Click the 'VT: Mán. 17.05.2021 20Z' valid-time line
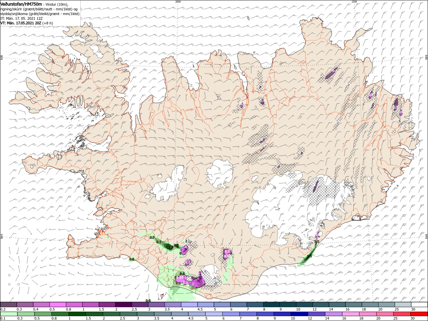This screenshot has width=428, height=321. [21, 23]
